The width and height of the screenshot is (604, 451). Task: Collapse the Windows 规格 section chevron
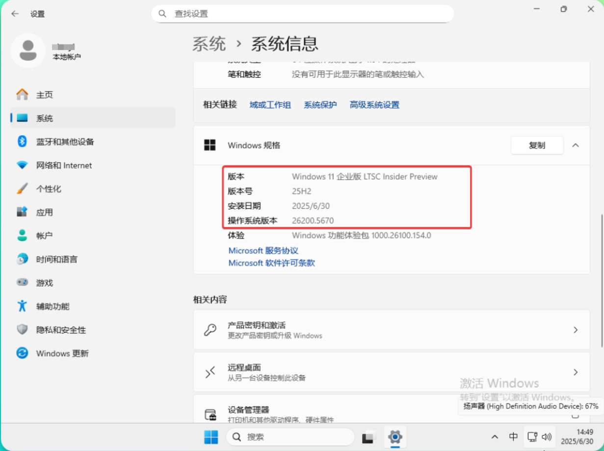[x=576, y=145]
